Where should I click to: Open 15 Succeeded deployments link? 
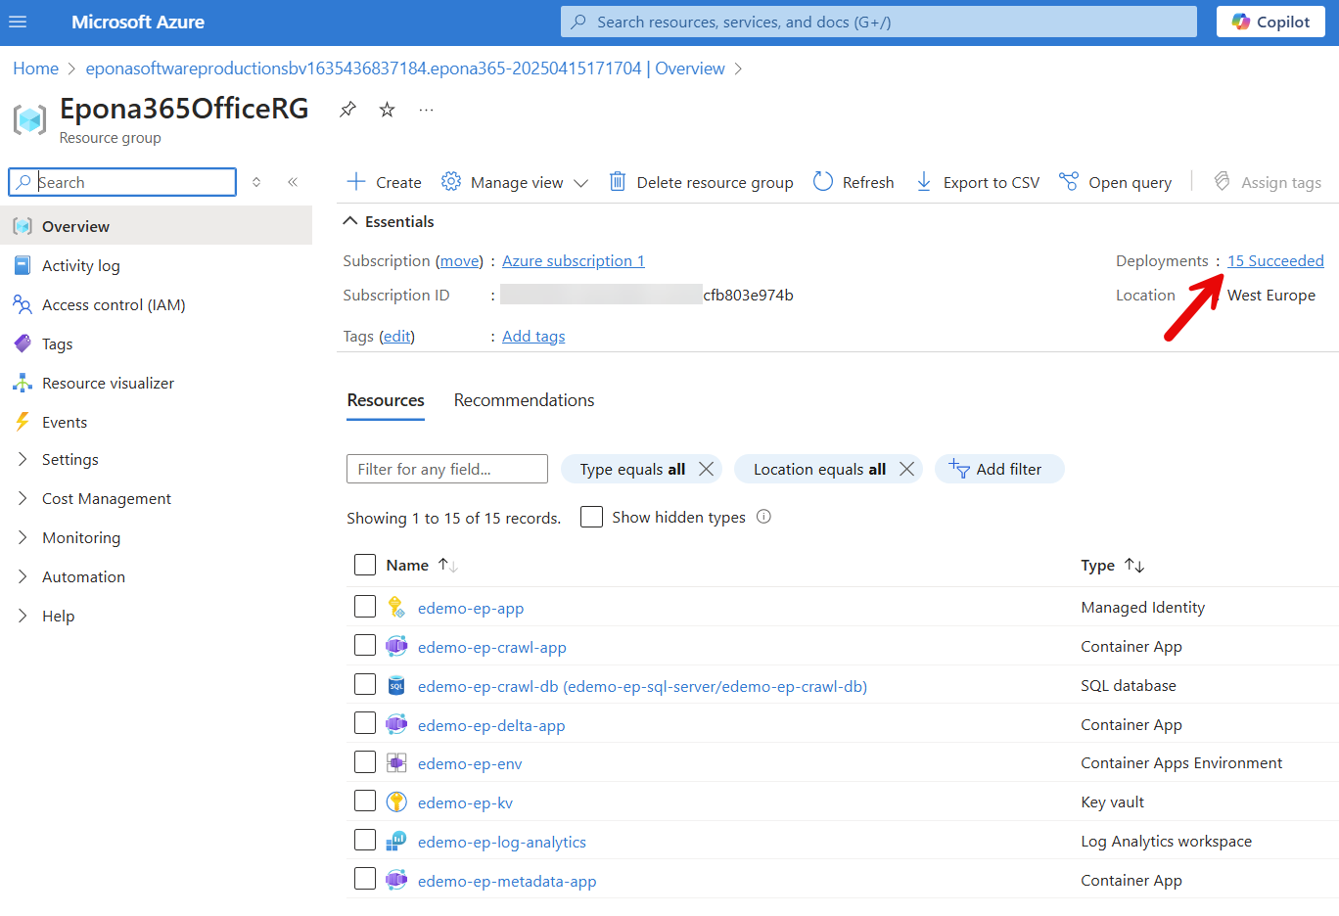1275,260
